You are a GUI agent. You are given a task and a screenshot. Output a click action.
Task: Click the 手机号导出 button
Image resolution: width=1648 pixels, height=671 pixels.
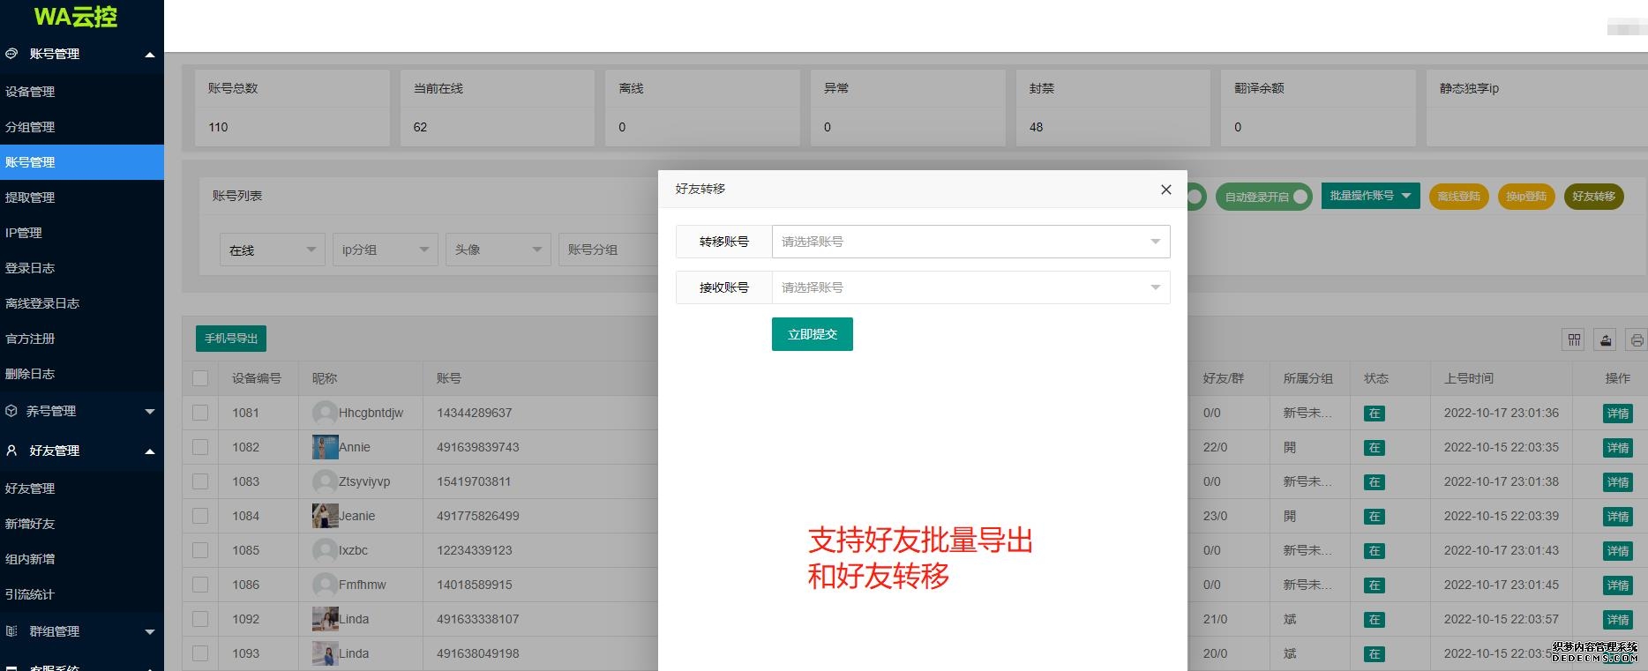click(231, 339)
